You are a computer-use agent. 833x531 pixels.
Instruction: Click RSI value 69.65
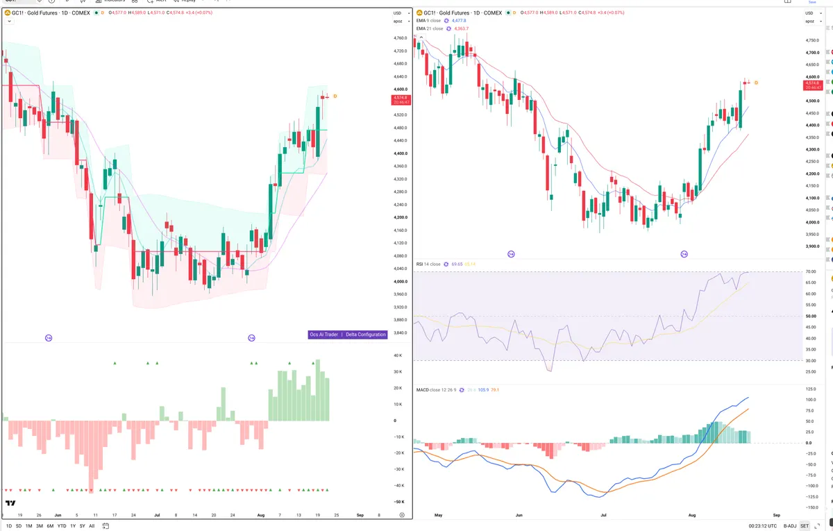tap(458, 264)
